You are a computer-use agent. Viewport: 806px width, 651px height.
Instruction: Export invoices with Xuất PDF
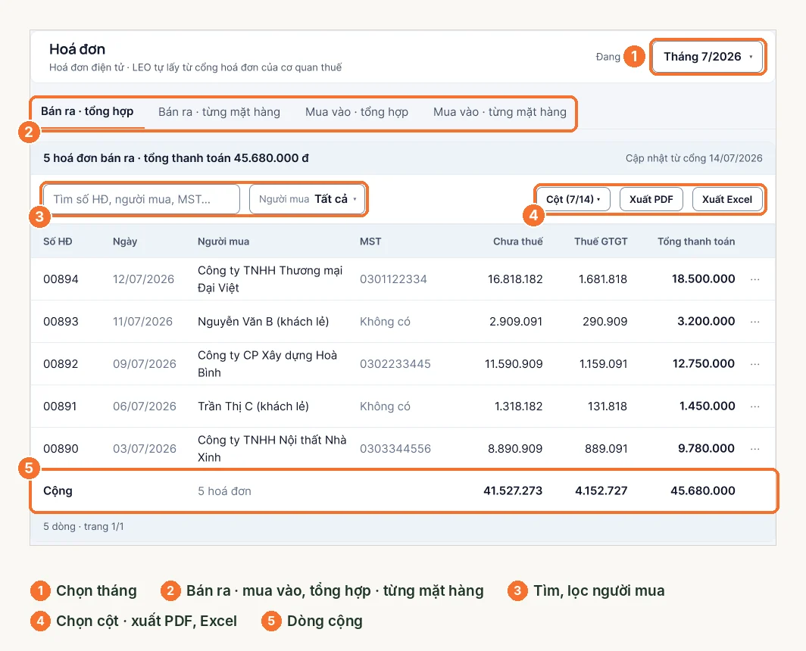(x=651, y=199)
